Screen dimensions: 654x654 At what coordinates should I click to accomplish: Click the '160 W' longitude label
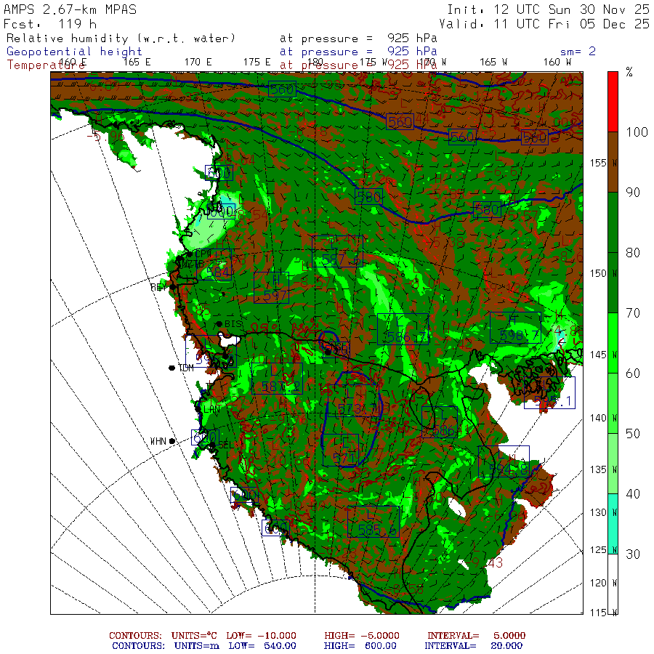[x=557, y=62]
